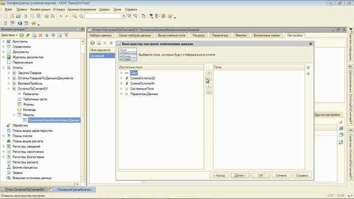Viewport: 354px width, 199px height.
Task: Click the Open file toolbar icon
Action: [12, 16]
